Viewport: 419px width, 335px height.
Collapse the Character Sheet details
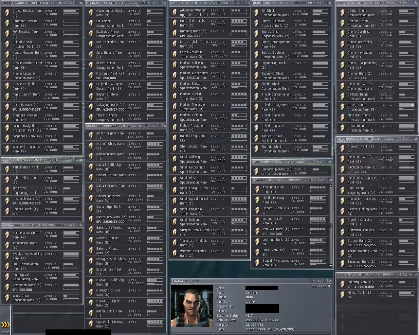321,286
